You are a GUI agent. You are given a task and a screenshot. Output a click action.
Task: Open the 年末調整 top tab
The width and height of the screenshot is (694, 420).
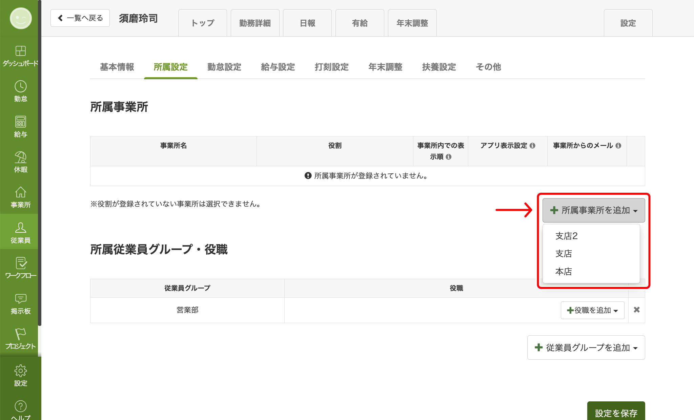tap(412, 23)
